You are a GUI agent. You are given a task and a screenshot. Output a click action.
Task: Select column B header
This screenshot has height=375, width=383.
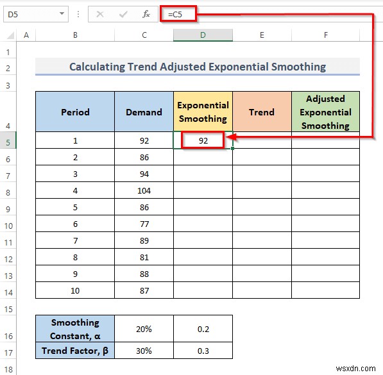click(75, 35)
